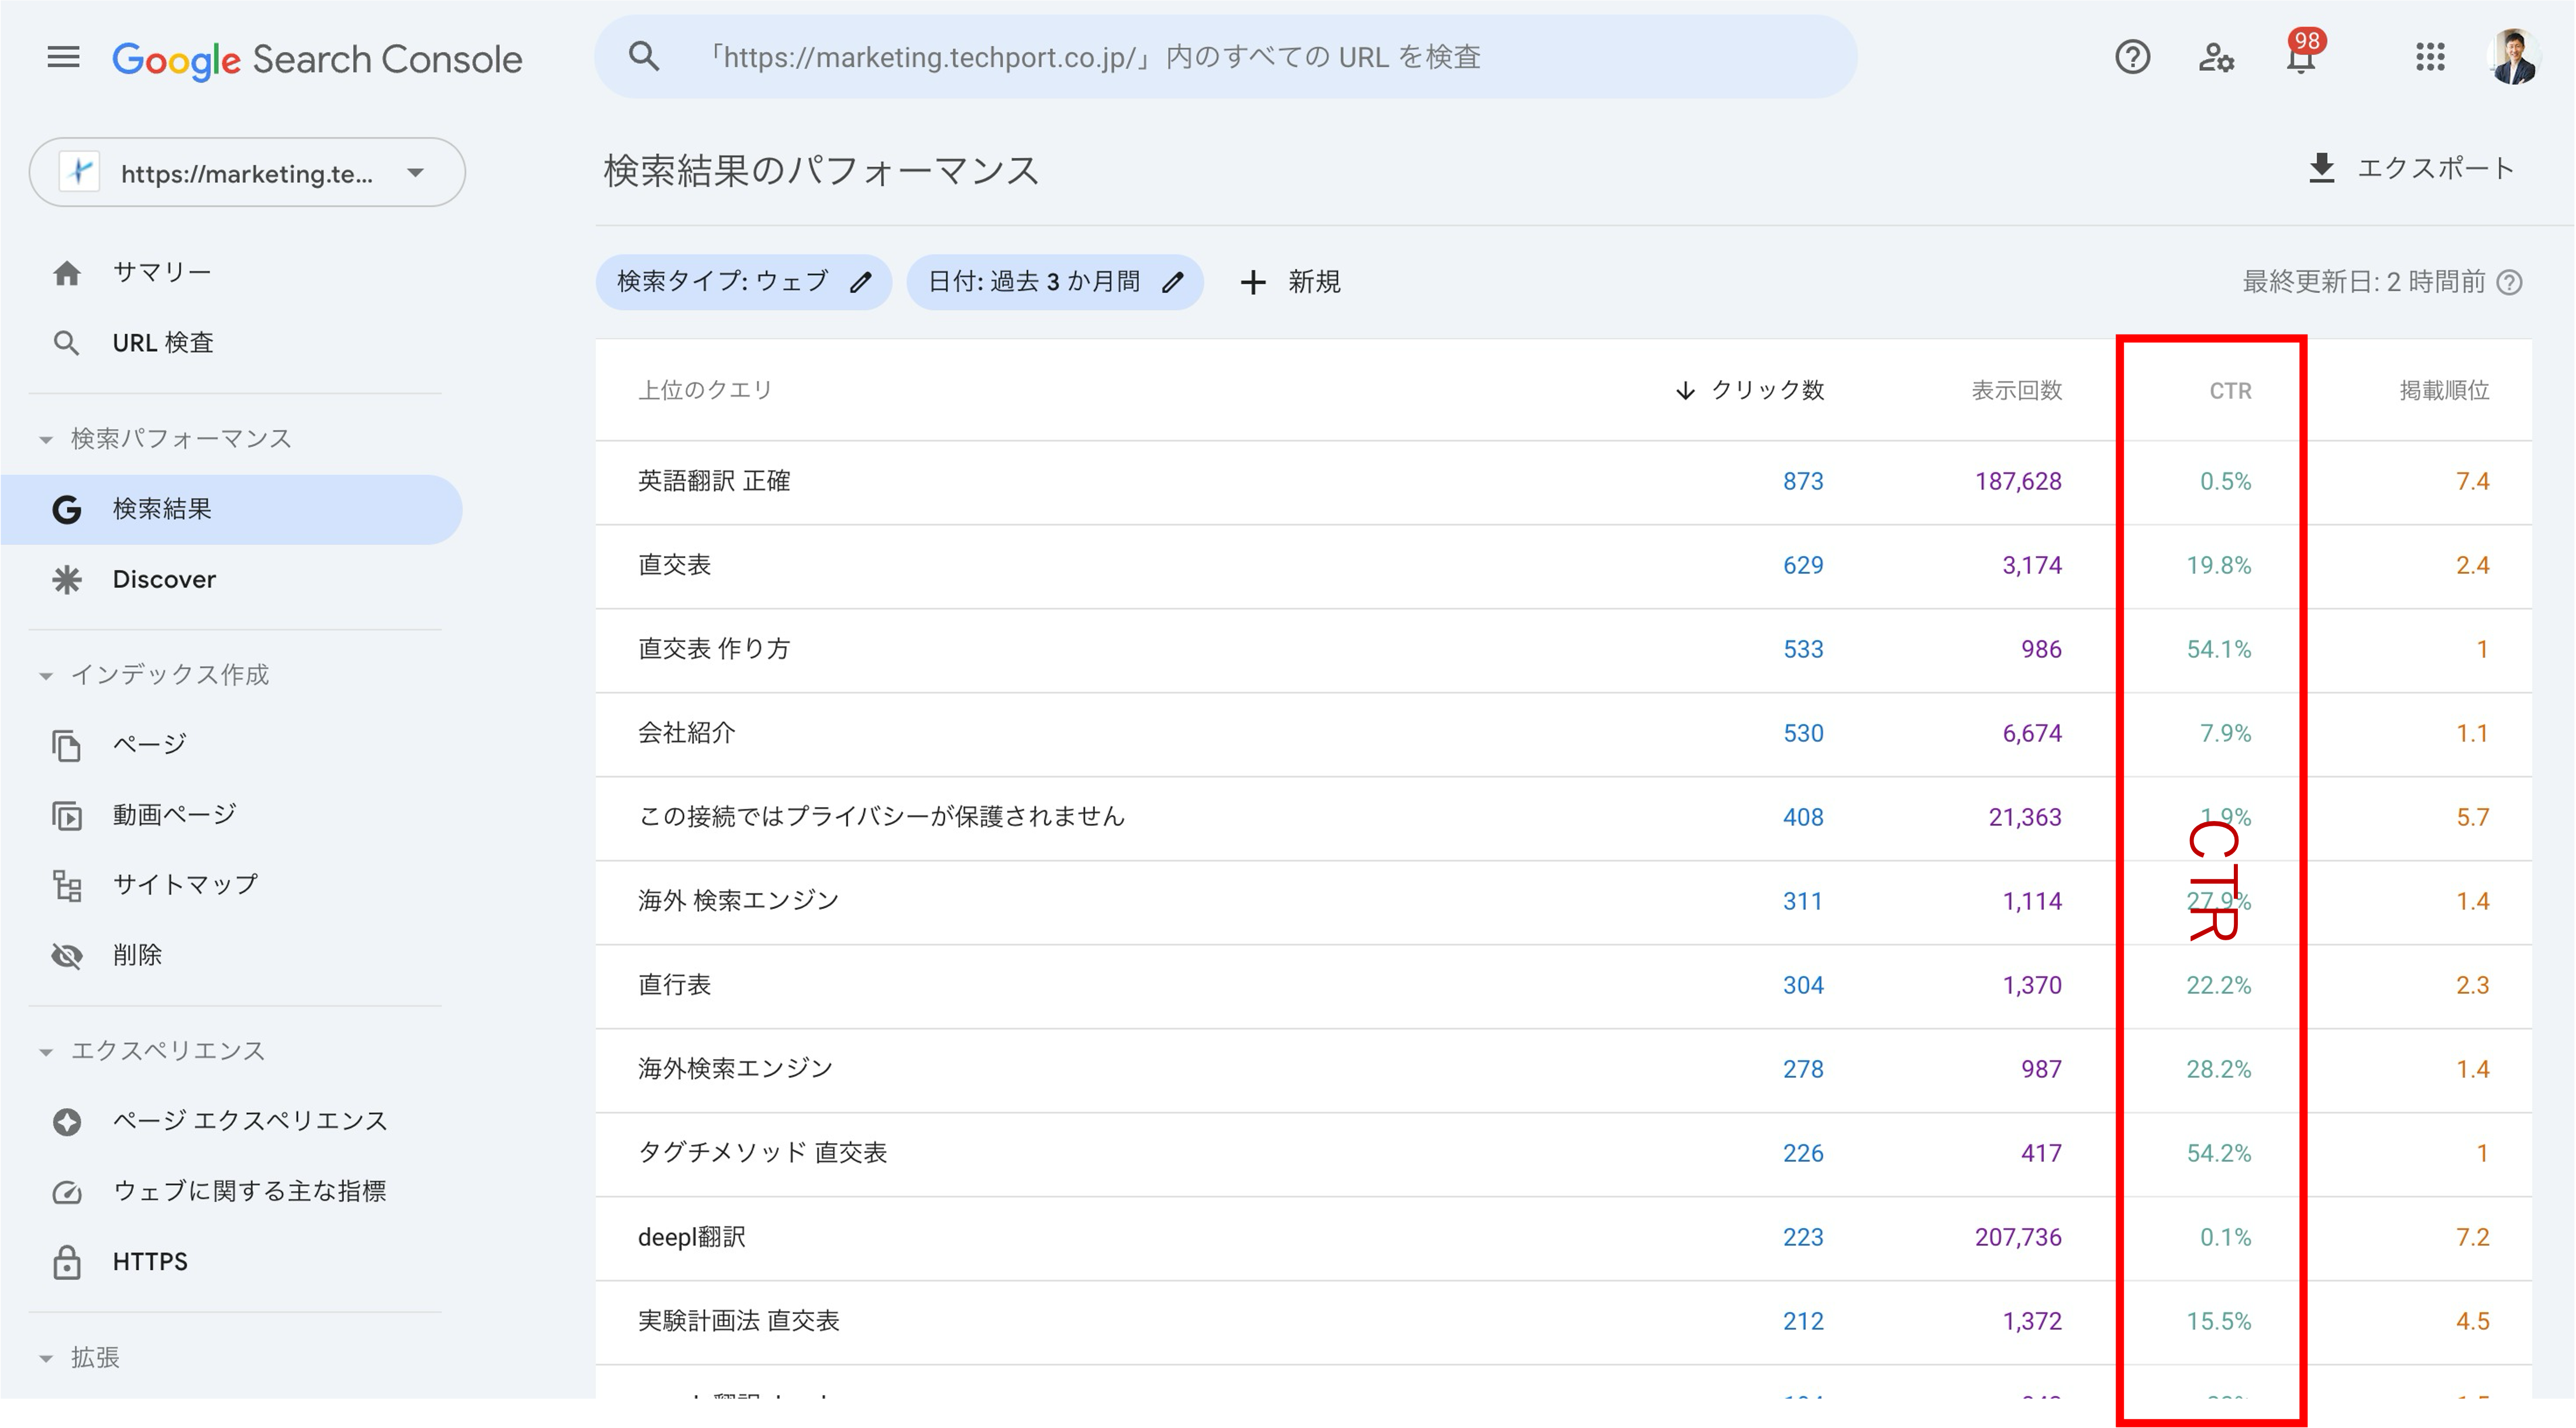Sort by CTR column header
The height and width of the screenshot is (1428, 2576).
click(x=2230, y=391)
